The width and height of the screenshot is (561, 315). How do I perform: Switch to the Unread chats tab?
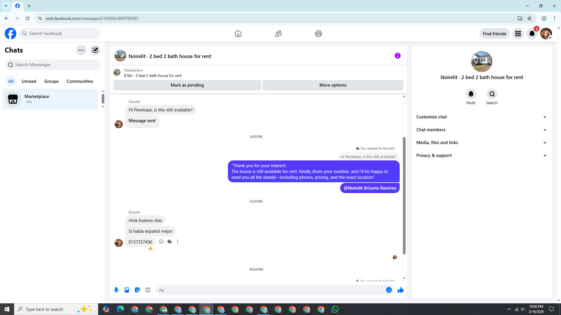click(x=29, y=81)
